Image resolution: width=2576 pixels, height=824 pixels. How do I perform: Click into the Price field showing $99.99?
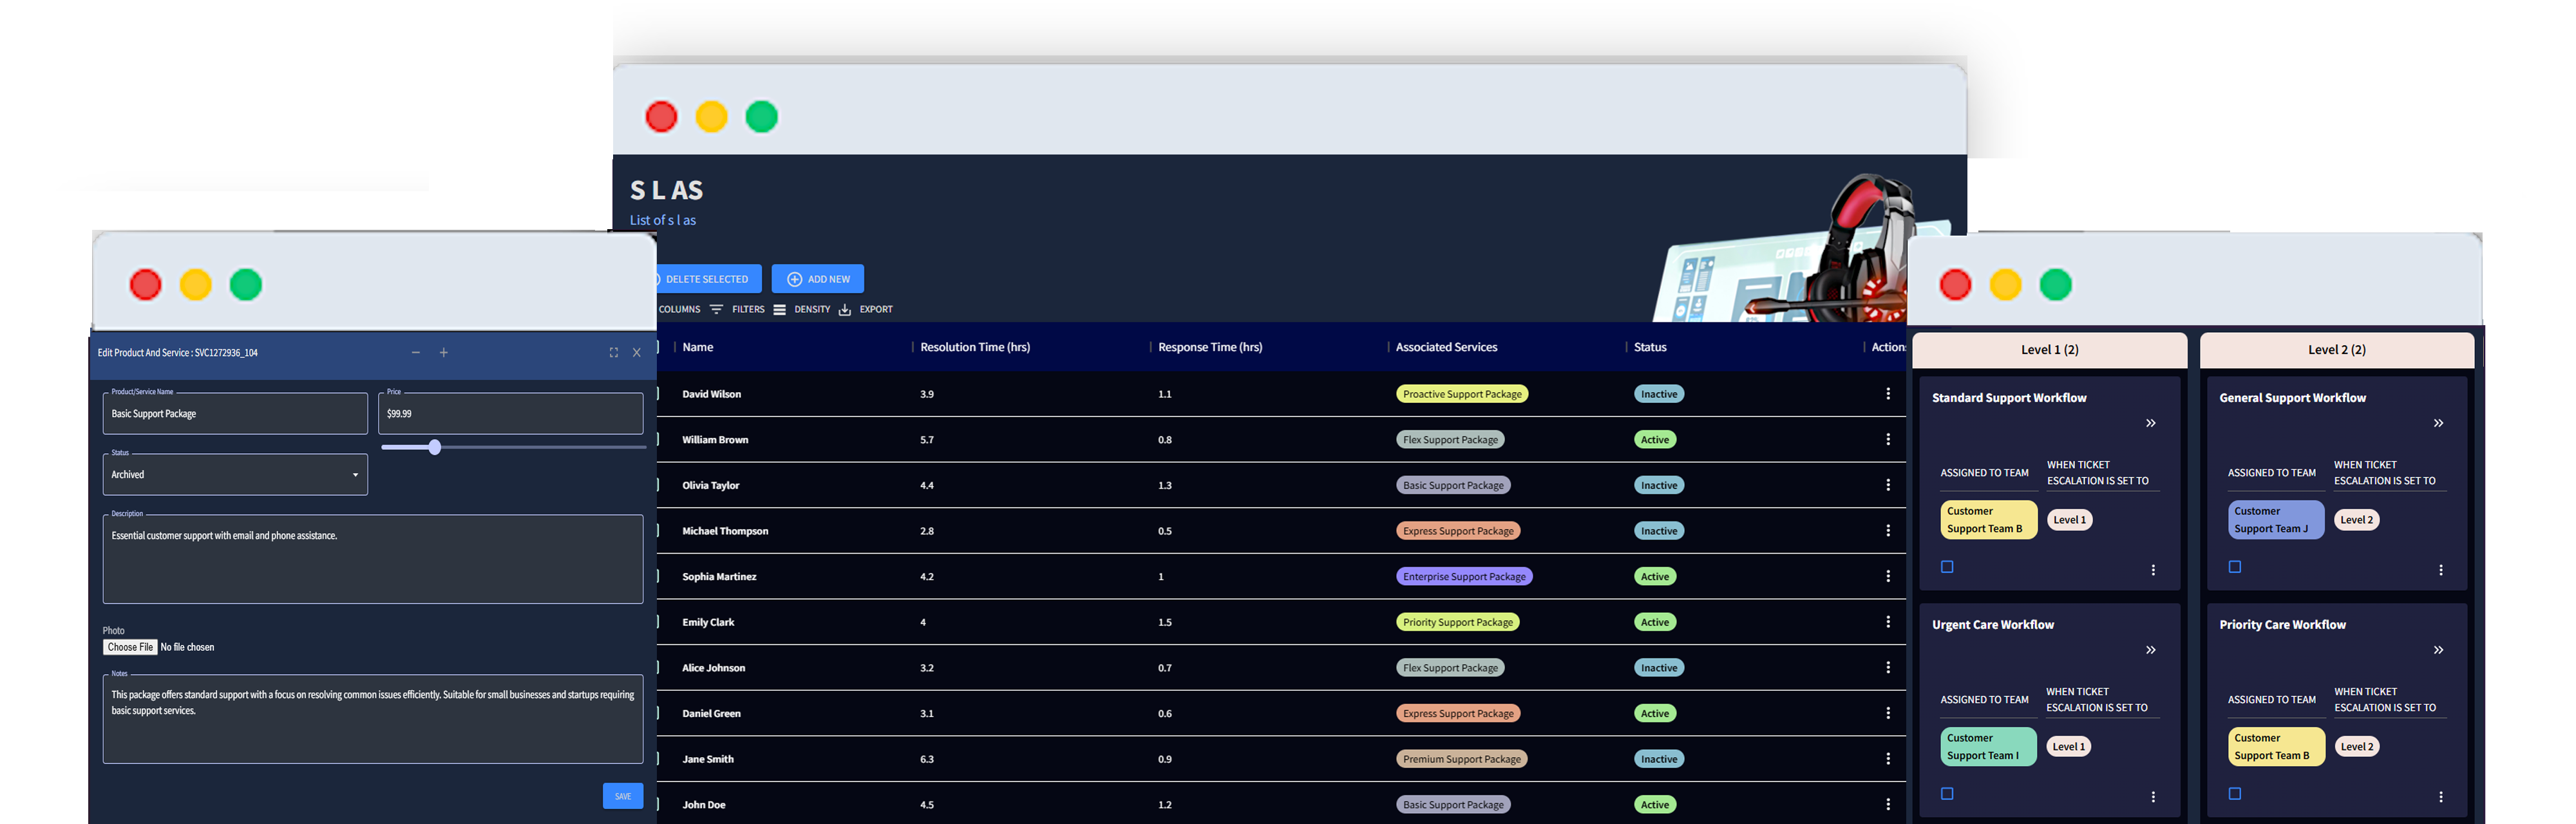coord(511,414)
